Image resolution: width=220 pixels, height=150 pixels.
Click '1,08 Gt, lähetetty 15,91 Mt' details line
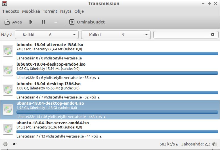pyautogui.click(x=48, y=69)
